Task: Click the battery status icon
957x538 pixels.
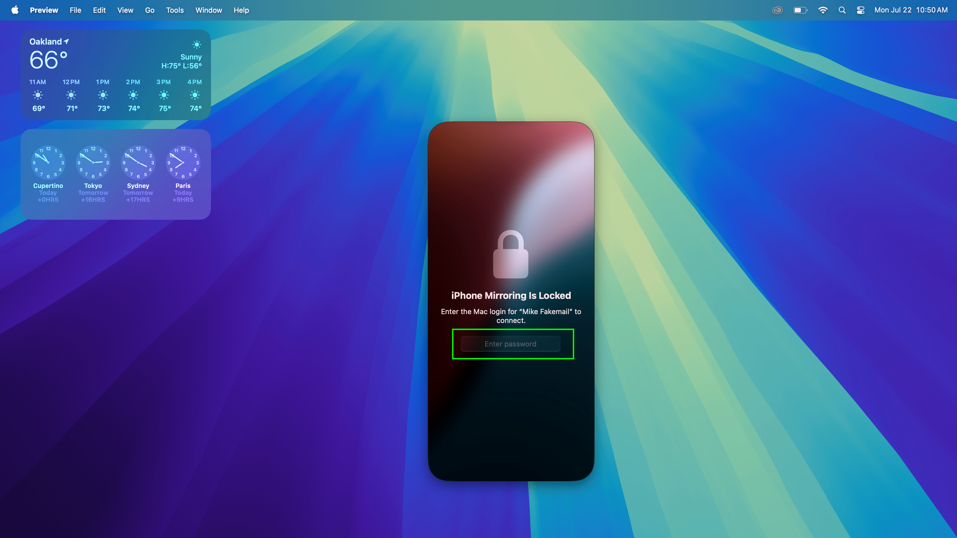Action: (x=801, y=10)
